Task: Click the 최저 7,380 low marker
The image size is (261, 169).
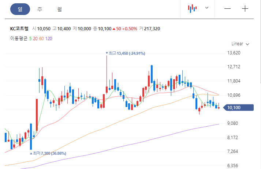Action: coord(48,153)
